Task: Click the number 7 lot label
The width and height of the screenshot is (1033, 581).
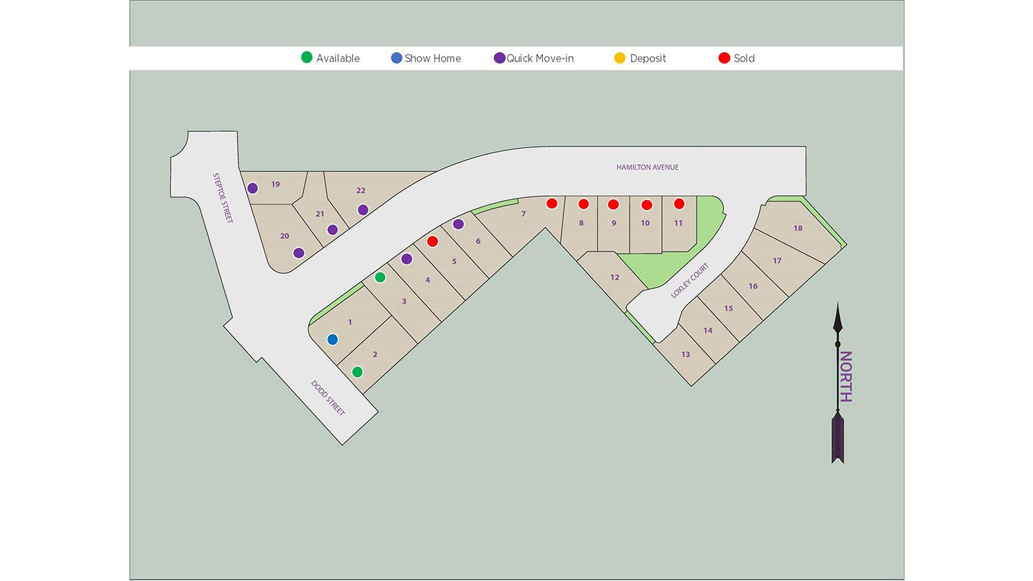Action: click(x=523, y=214)
